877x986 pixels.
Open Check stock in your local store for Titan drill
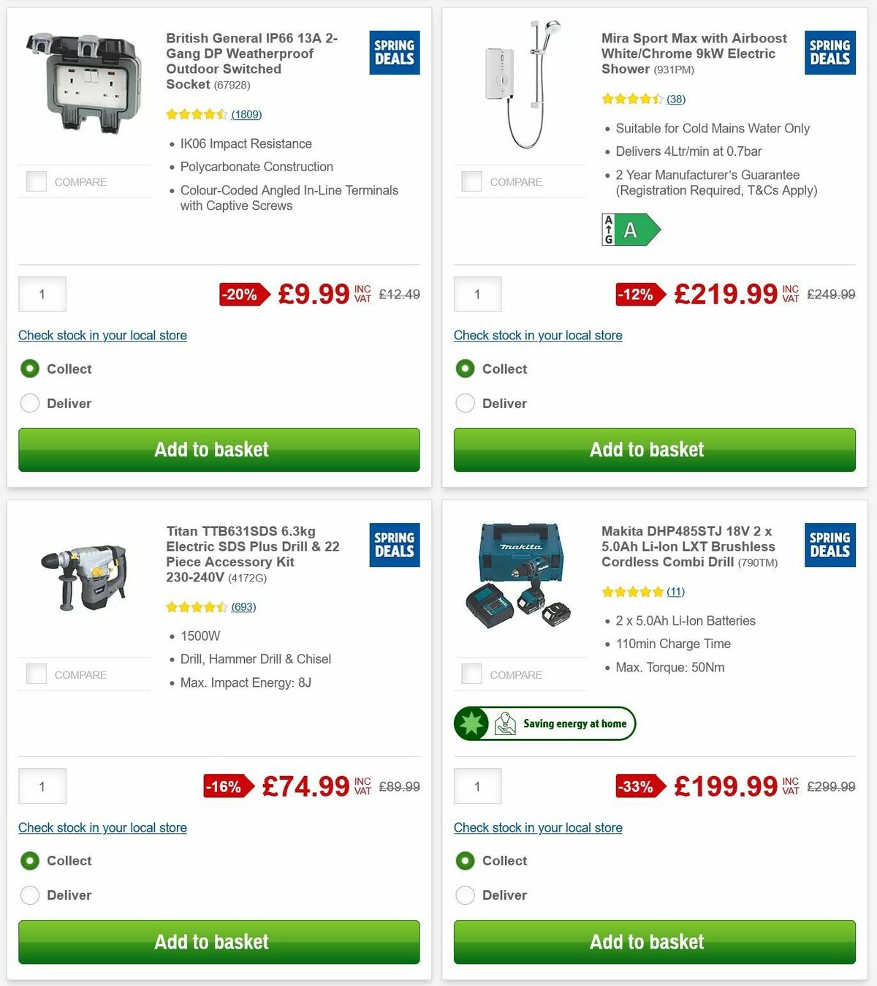pos(102,827)
